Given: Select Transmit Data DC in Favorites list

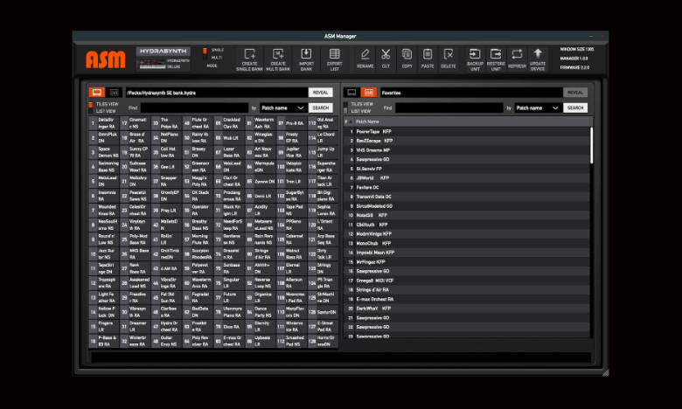Looking at the screenshot, I should (x=467, y=197).
